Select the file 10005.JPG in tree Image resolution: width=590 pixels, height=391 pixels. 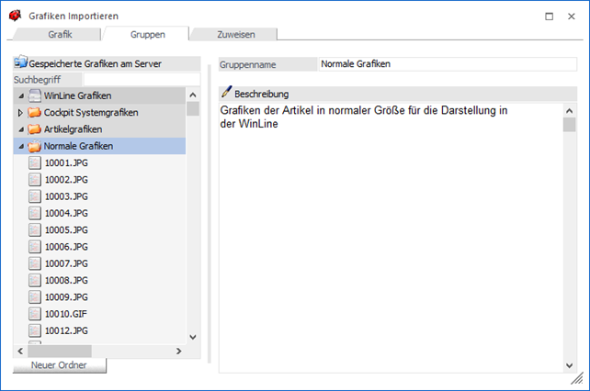point(65,230)
